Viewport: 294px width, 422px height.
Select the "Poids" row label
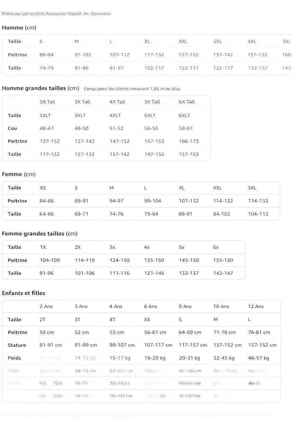pos(15,358)
